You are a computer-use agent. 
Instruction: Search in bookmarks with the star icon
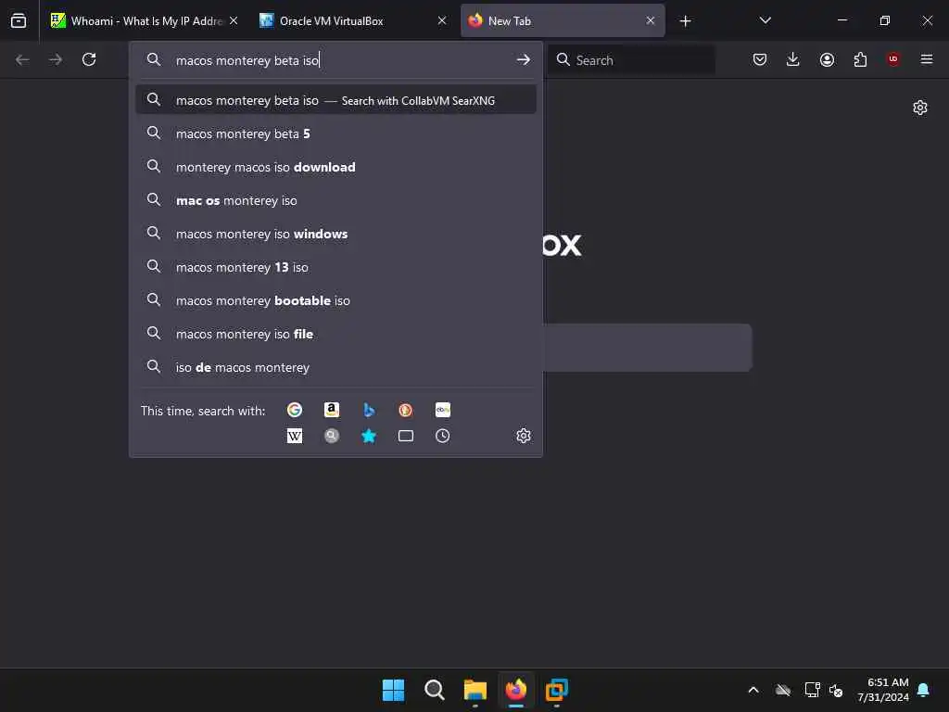tap(369, 436)
